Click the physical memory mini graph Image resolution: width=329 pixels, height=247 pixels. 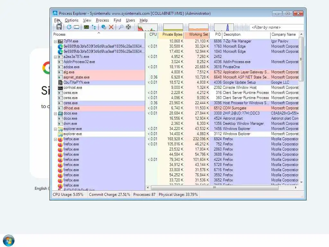click(199, 27)
